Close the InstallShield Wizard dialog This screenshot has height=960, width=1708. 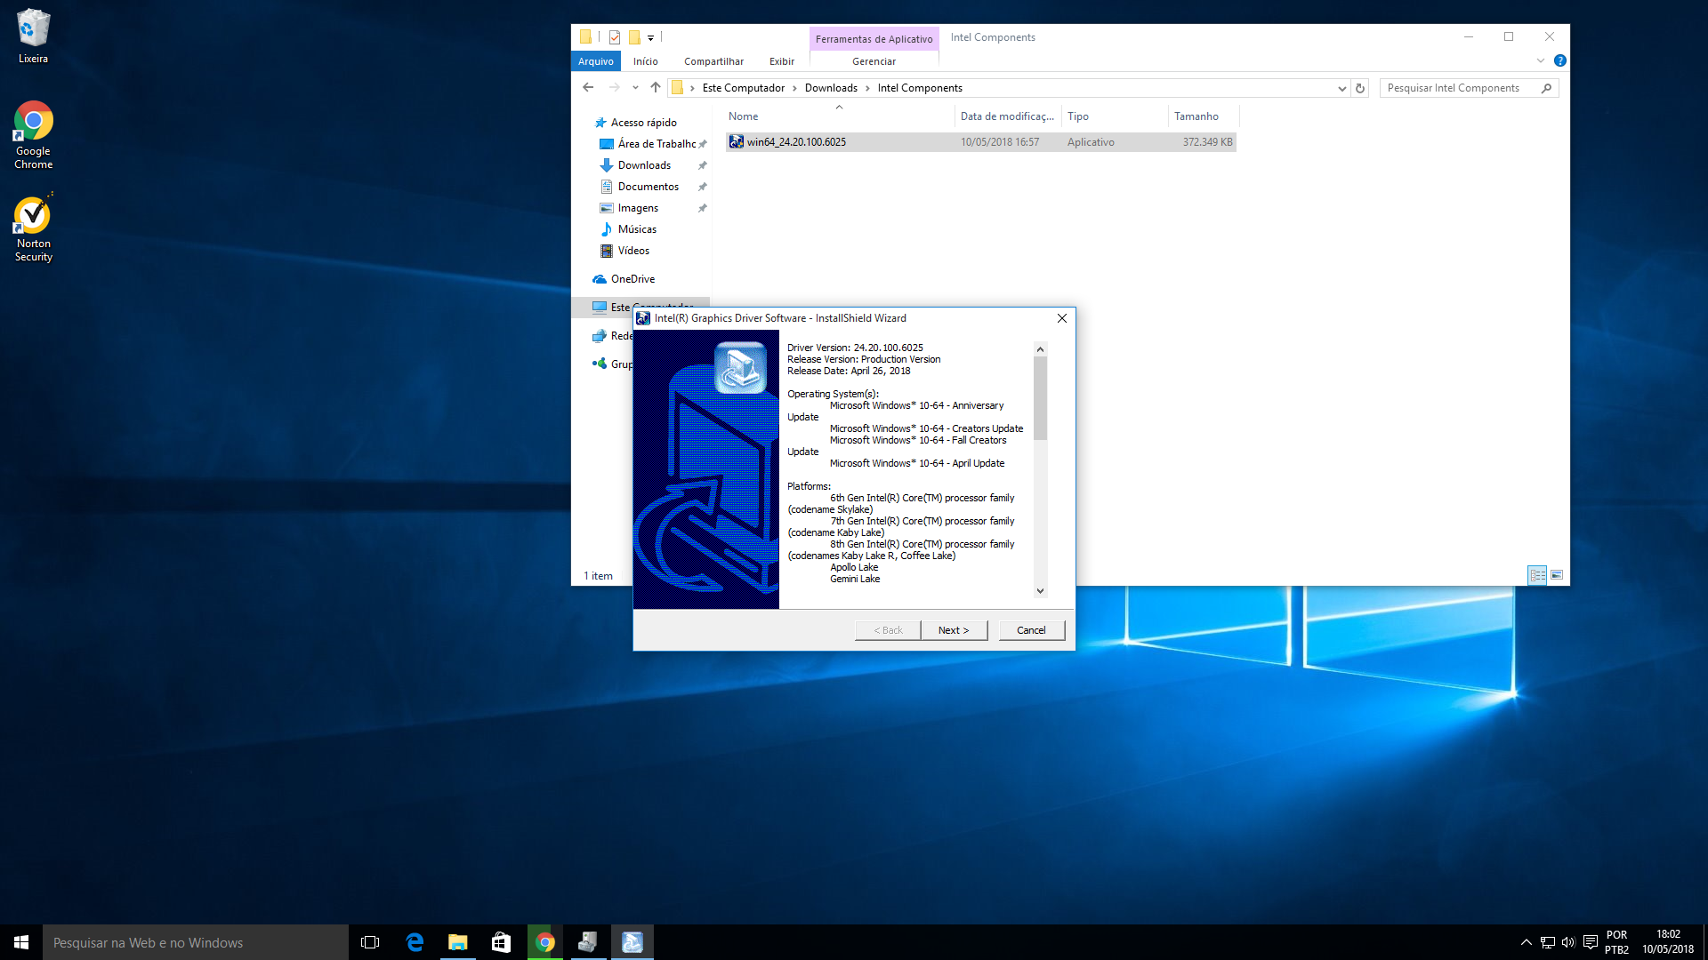click(1061, 318)
